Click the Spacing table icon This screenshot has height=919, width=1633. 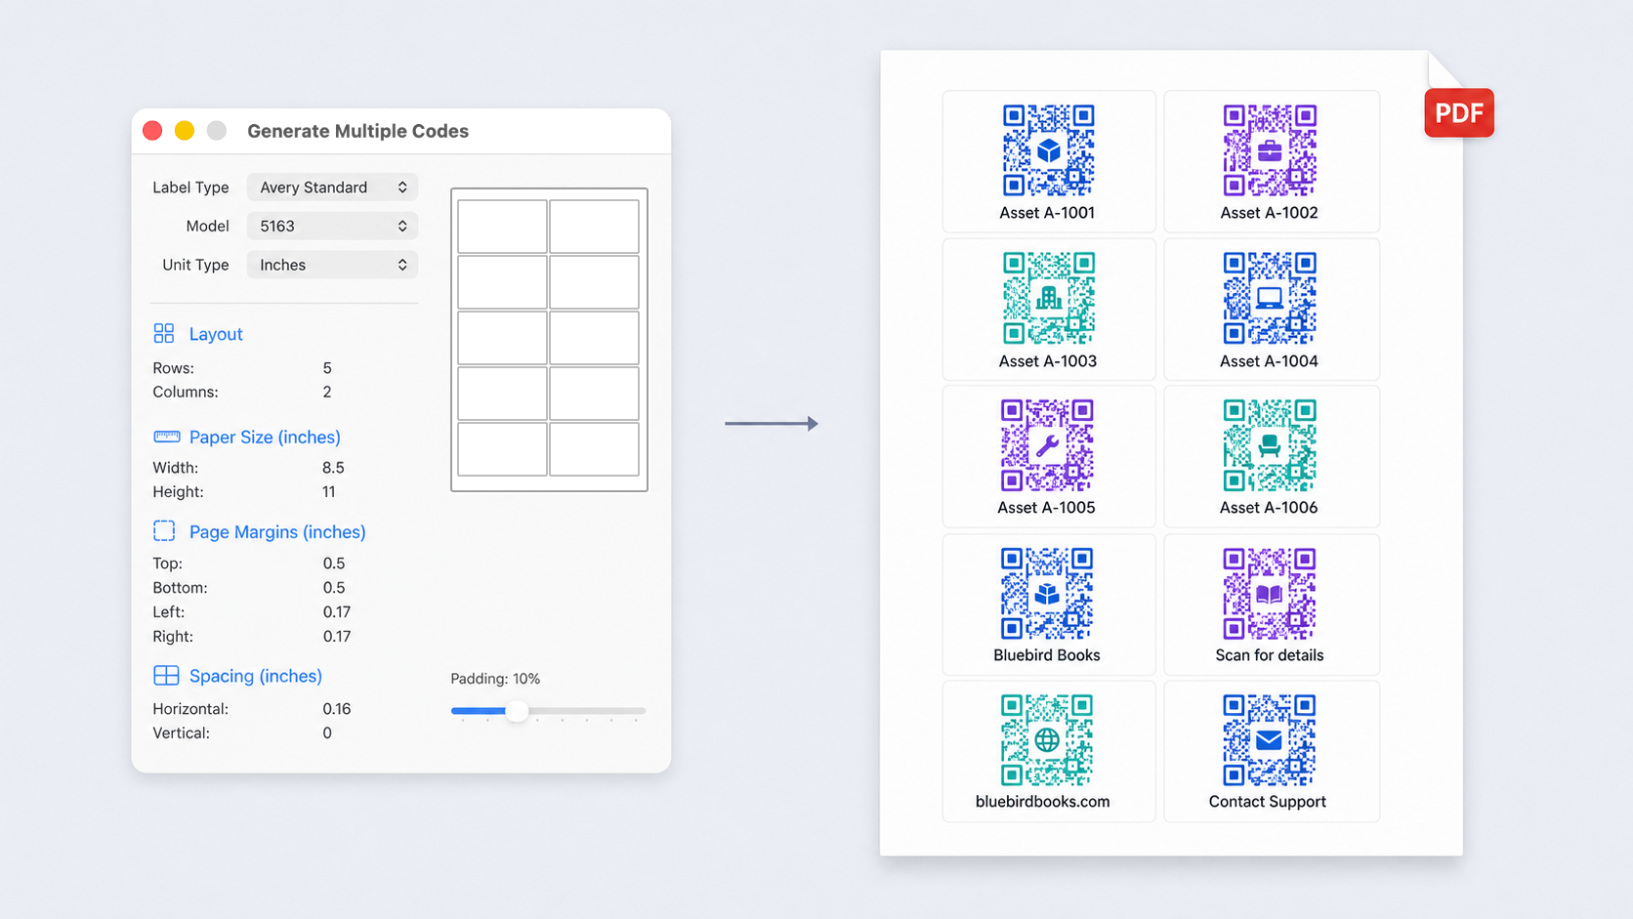pos(166,675)
